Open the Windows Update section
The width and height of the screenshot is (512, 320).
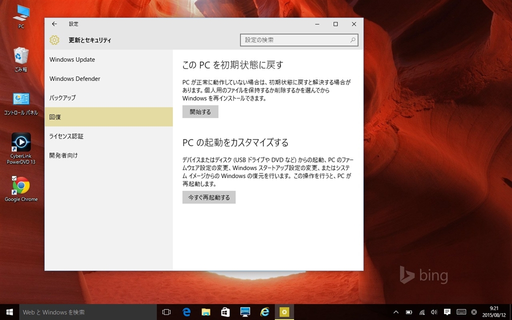pos(108,59)
